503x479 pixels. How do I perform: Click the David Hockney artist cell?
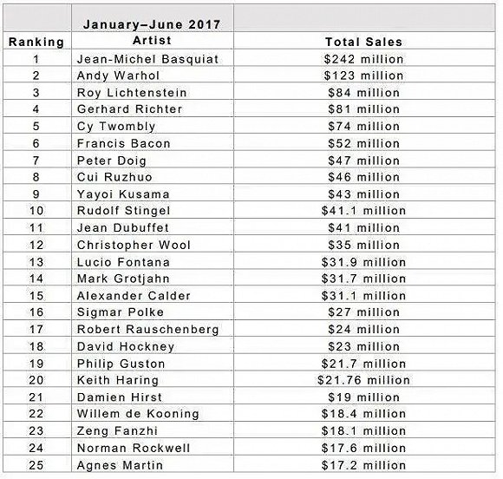tap(153, 345)
